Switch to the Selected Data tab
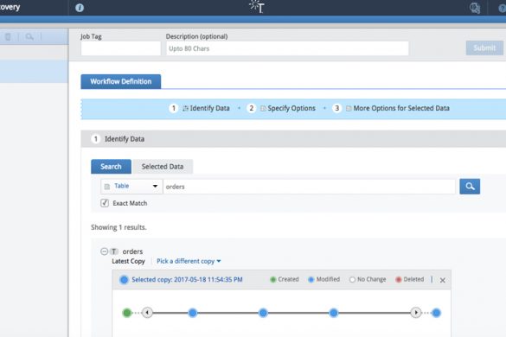The image size is (506, 337). [x=163, y=167]
